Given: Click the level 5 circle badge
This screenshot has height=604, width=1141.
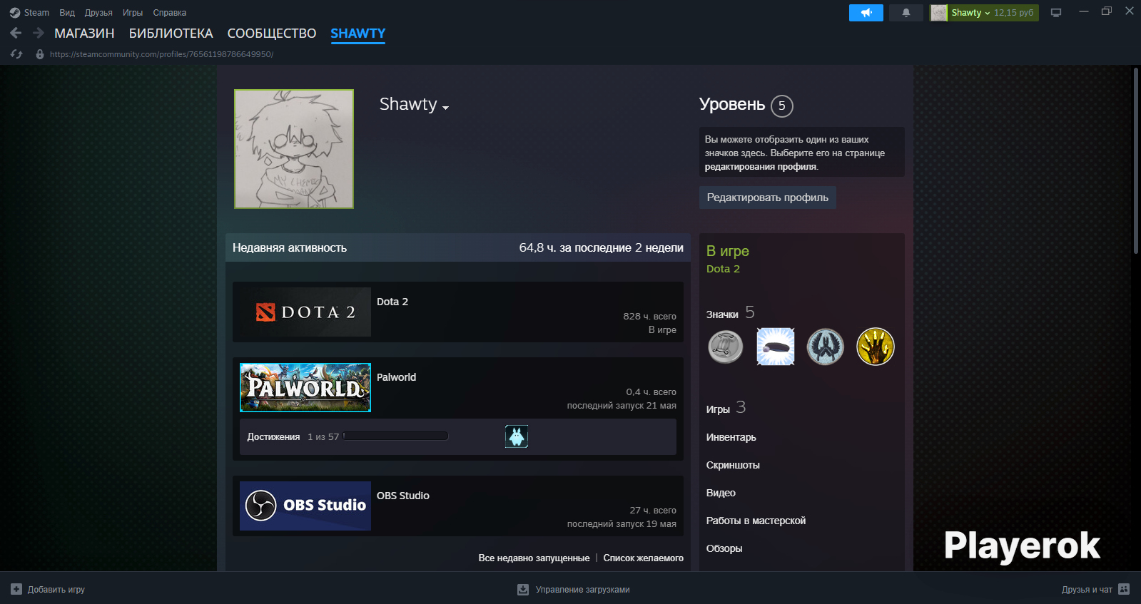Looking at the screenshot, I should [782, 106].
